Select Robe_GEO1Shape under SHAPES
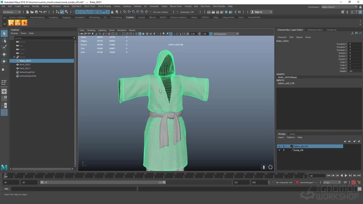 point(287,77)
